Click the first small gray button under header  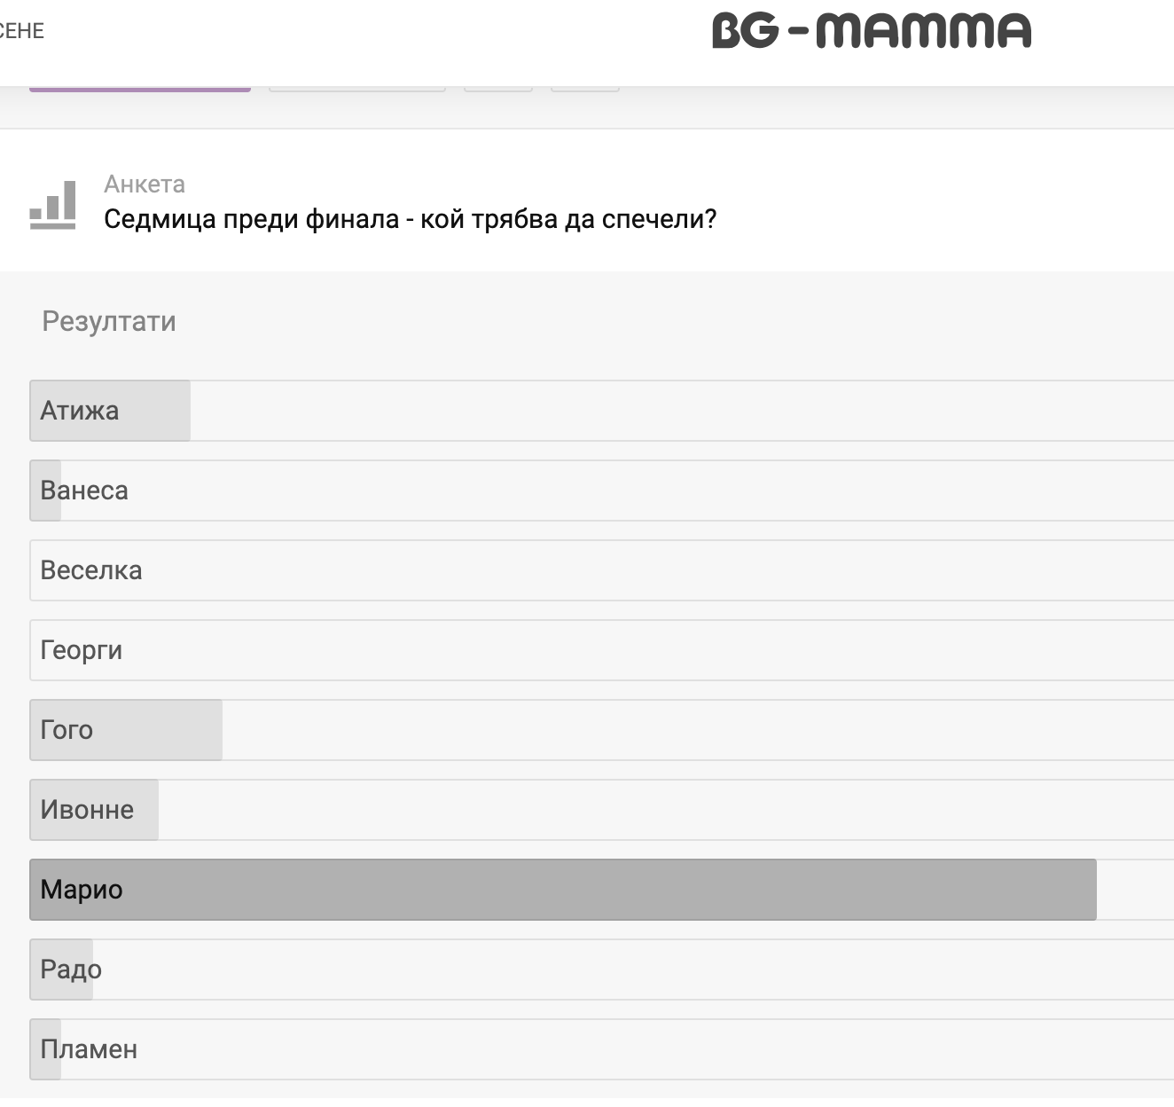[498, 89]
